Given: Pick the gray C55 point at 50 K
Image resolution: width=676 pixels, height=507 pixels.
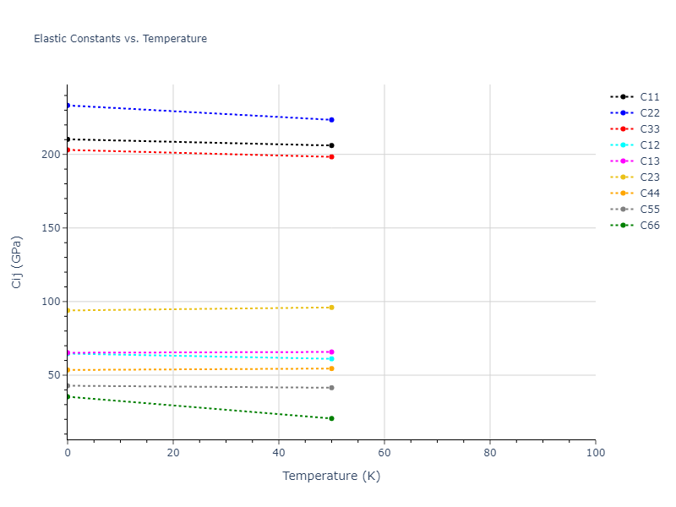Looking at the screenshot, I should coord(331,388).
